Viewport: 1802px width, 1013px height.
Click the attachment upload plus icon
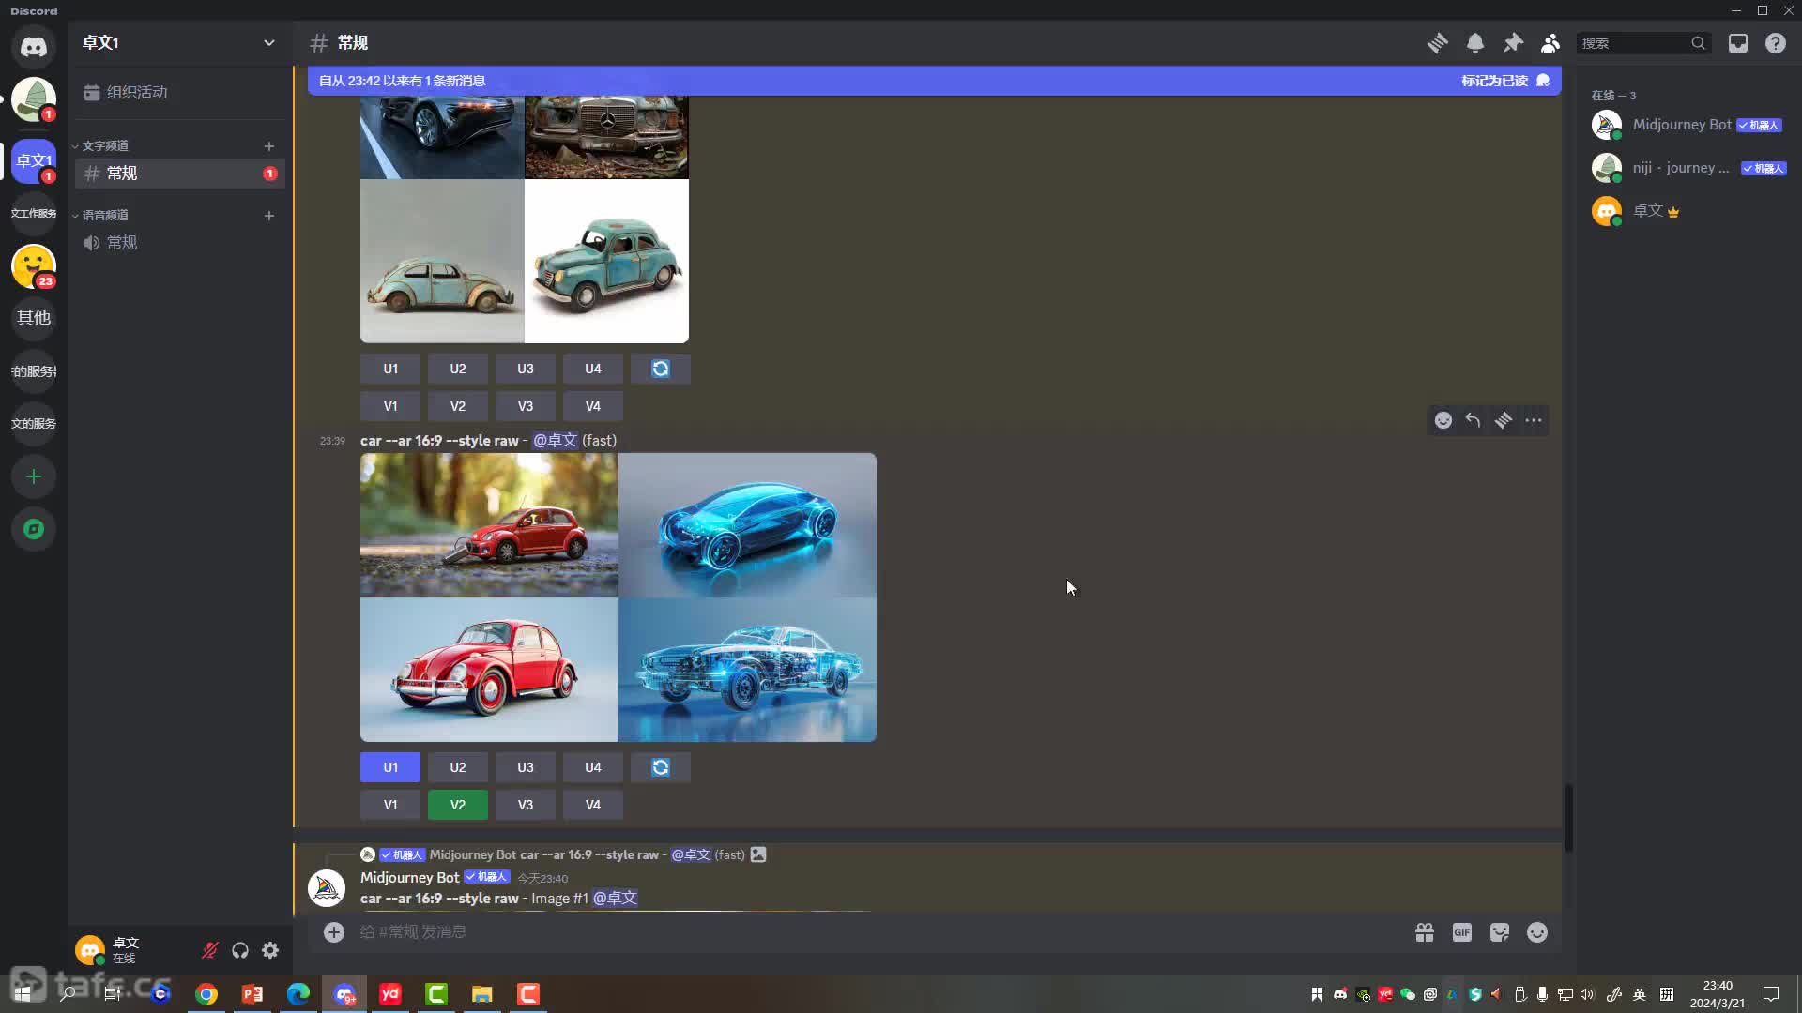pos(334,932)
